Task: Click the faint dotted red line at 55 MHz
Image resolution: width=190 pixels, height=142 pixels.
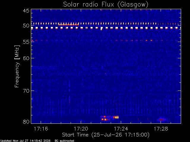Action: pyautogui.click(x=106, y=41)
